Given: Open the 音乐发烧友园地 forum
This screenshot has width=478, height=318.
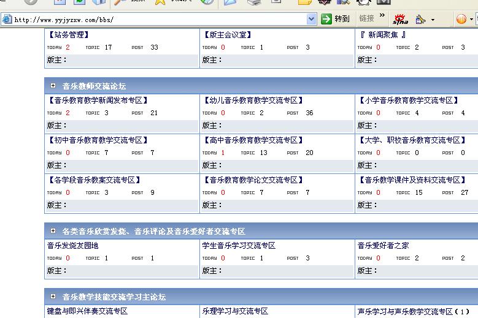Looking at the screenshot, I should (72, 246).
